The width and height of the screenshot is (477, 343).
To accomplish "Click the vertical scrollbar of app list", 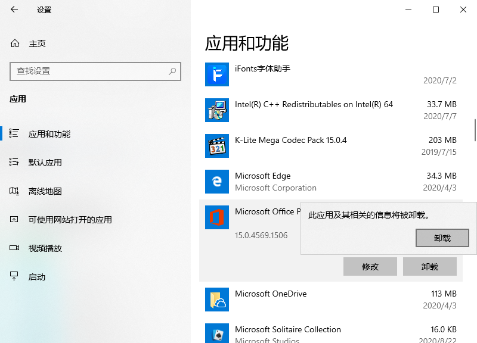I will click(475, 130).
